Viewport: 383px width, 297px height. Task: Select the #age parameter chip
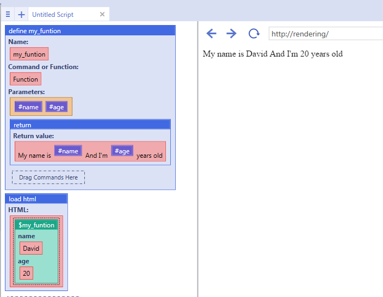[x=56, y=107]
